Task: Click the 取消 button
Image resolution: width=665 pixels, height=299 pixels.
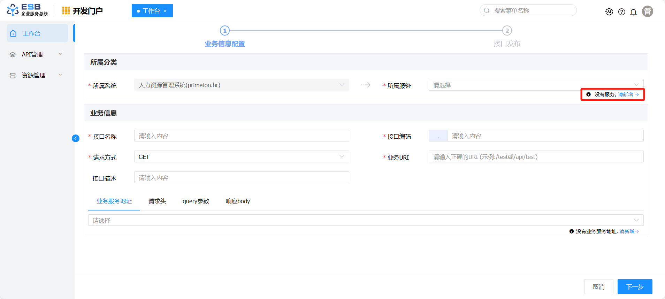Action: click(598, 287)
